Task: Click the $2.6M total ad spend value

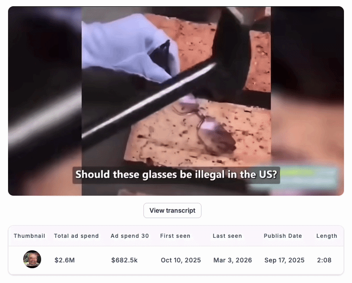Action: (x=65, y=260)
